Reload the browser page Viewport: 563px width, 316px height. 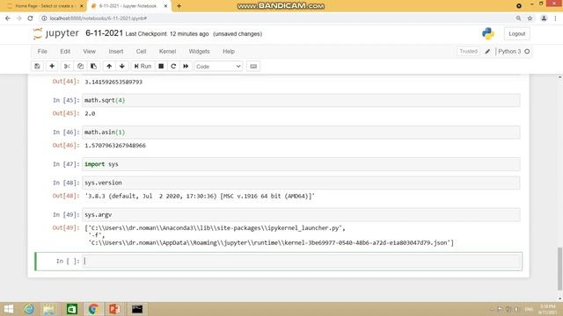[31, 18]
